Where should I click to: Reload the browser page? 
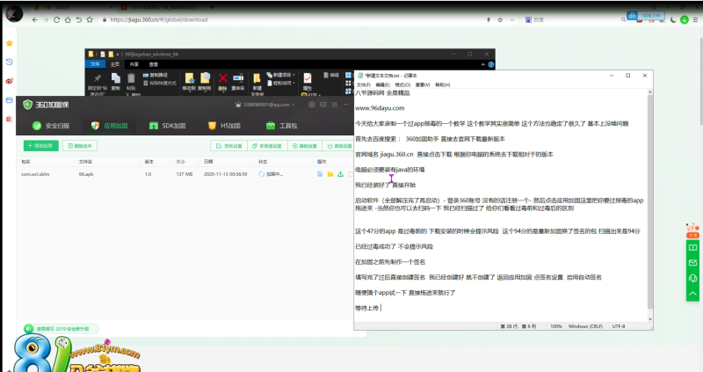tap(56, 19)
